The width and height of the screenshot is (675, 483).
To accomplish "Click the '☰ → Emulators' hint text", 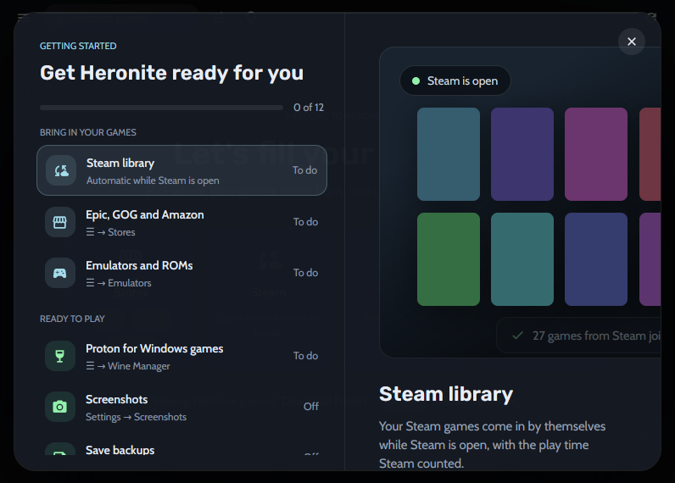I will pyautogui.click(x=119, y=283).
